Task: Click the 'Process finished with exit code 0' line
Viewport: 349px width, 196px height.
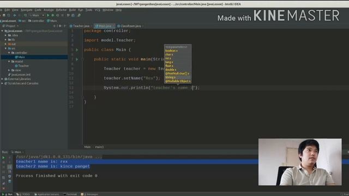Action: [57, 176]
